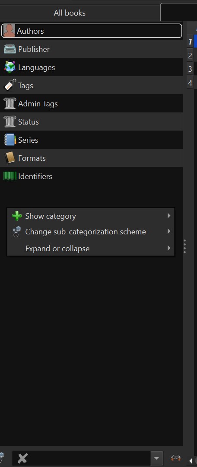This screenshot has height=467, width=197.
Task: Open Change sub-categorization scheme submenu
Action: 91,232
